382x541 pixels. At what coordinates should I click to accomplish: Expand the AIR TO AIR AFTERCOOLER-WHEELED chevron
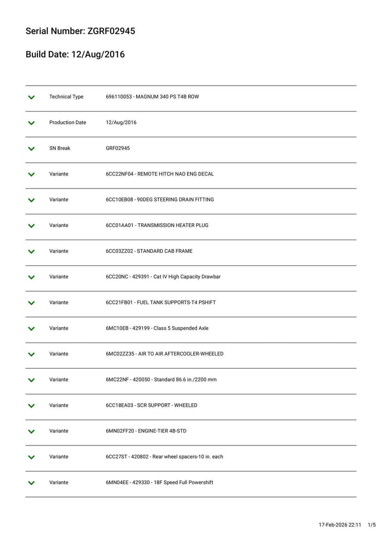click(x=31, y=354)
